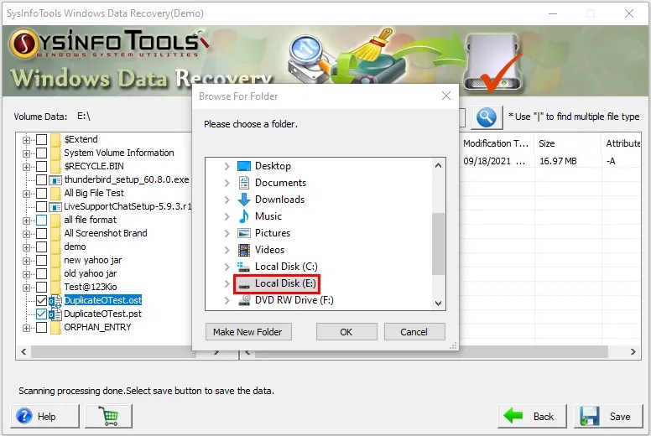Click the folder list vertical scrollbar thumb
The height and width of the screenshot is (436, 651).
pos(438,243)
